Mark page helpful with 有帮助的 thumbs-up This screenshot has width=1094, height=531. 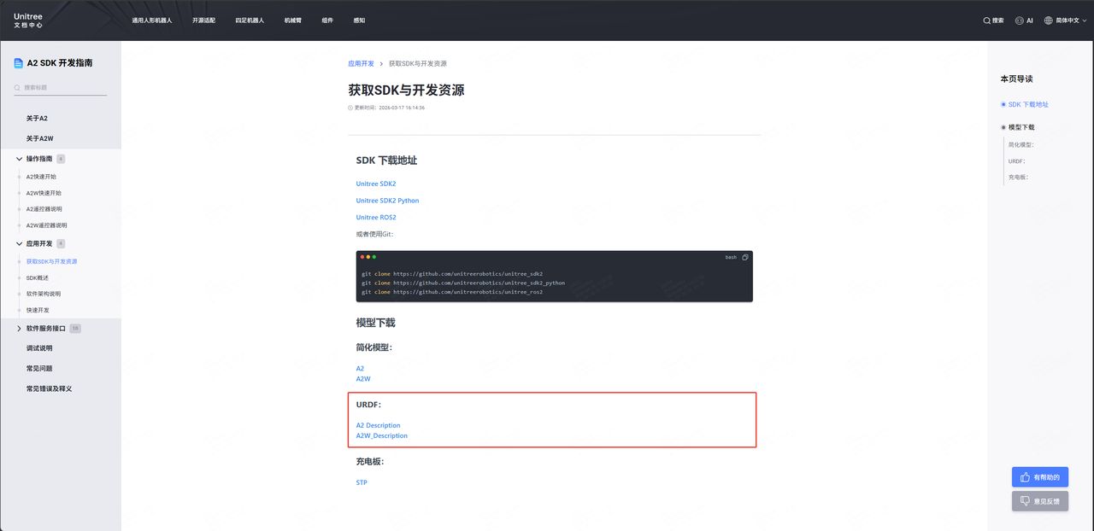coord(1040,477)
